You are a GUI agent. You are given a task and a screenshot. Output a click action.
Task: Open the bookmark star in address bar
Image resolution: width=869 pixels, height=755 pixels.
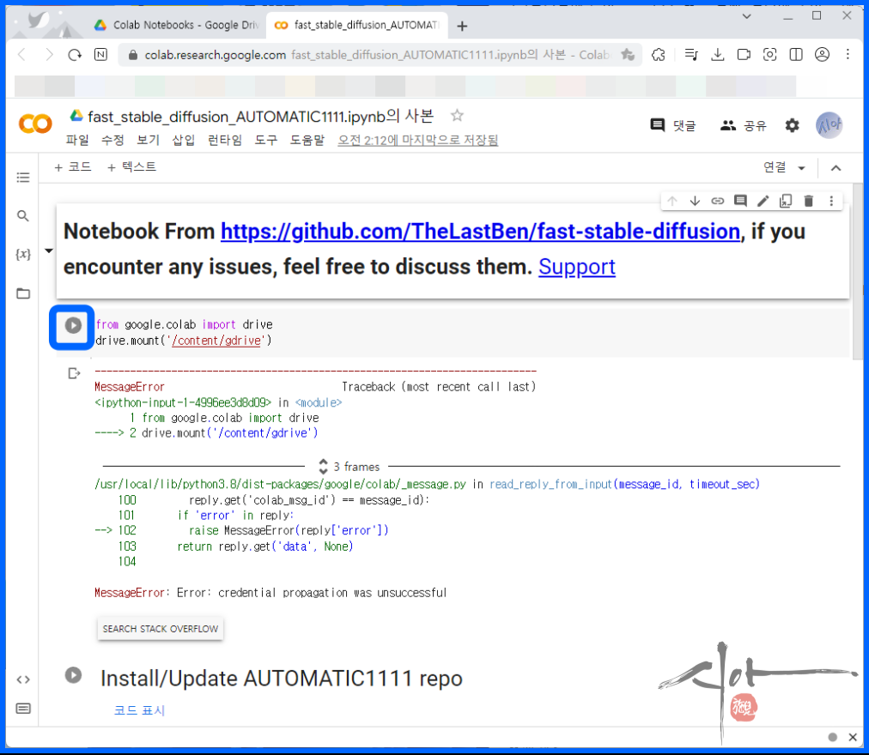coord(628,55)
